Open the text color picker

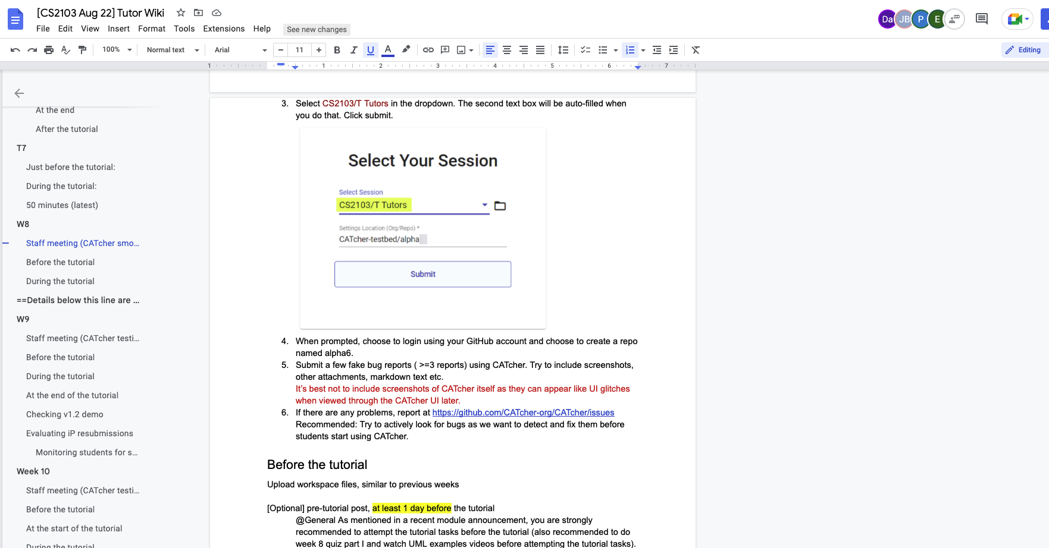(x=388, y=50)
